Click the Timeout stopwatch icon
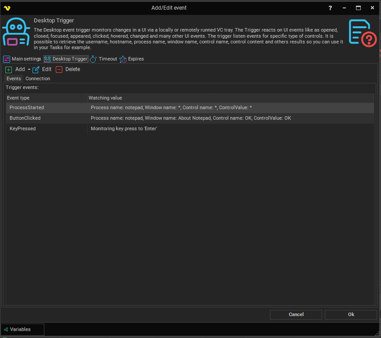 [x=93, y=59]
